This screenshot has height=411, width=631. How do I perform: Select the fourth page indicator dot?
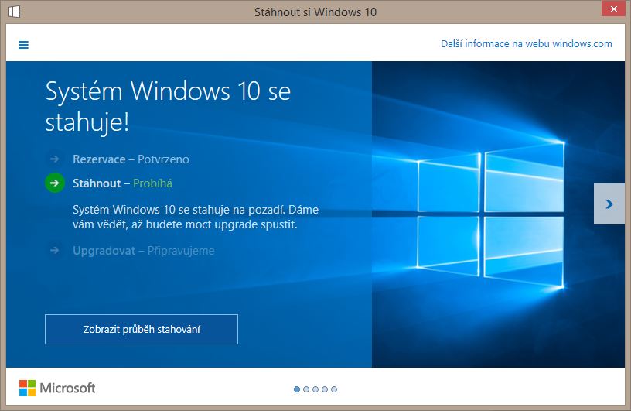325,389
